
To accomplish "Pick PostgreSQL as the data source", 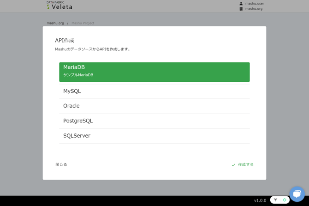I will 154,121.
